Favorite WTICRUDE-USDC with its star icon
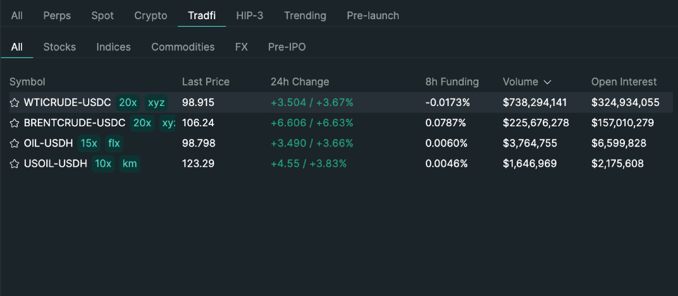 point(15,103)
